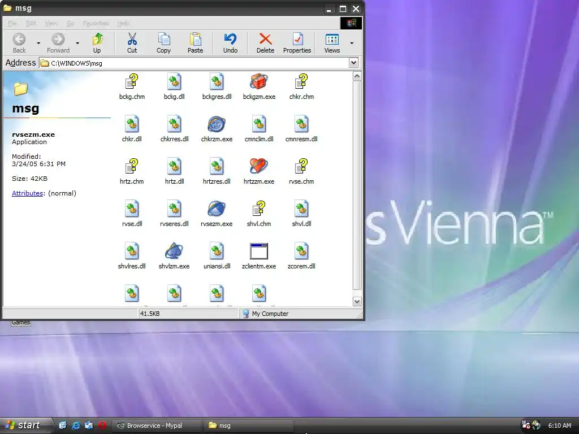Select the bckgres.dll file

click(217, 86)
